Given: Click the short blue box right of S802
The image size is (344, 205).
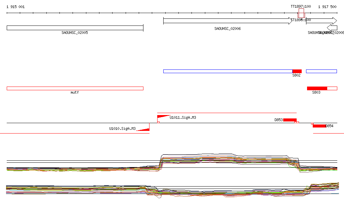Looking at the screenshot, I should click(x=321, y=71).
